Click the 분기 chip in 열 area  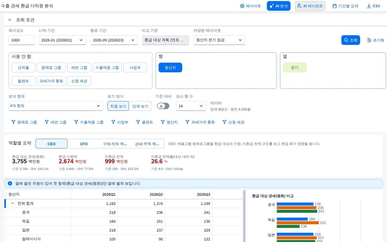[x=295, y=67]
